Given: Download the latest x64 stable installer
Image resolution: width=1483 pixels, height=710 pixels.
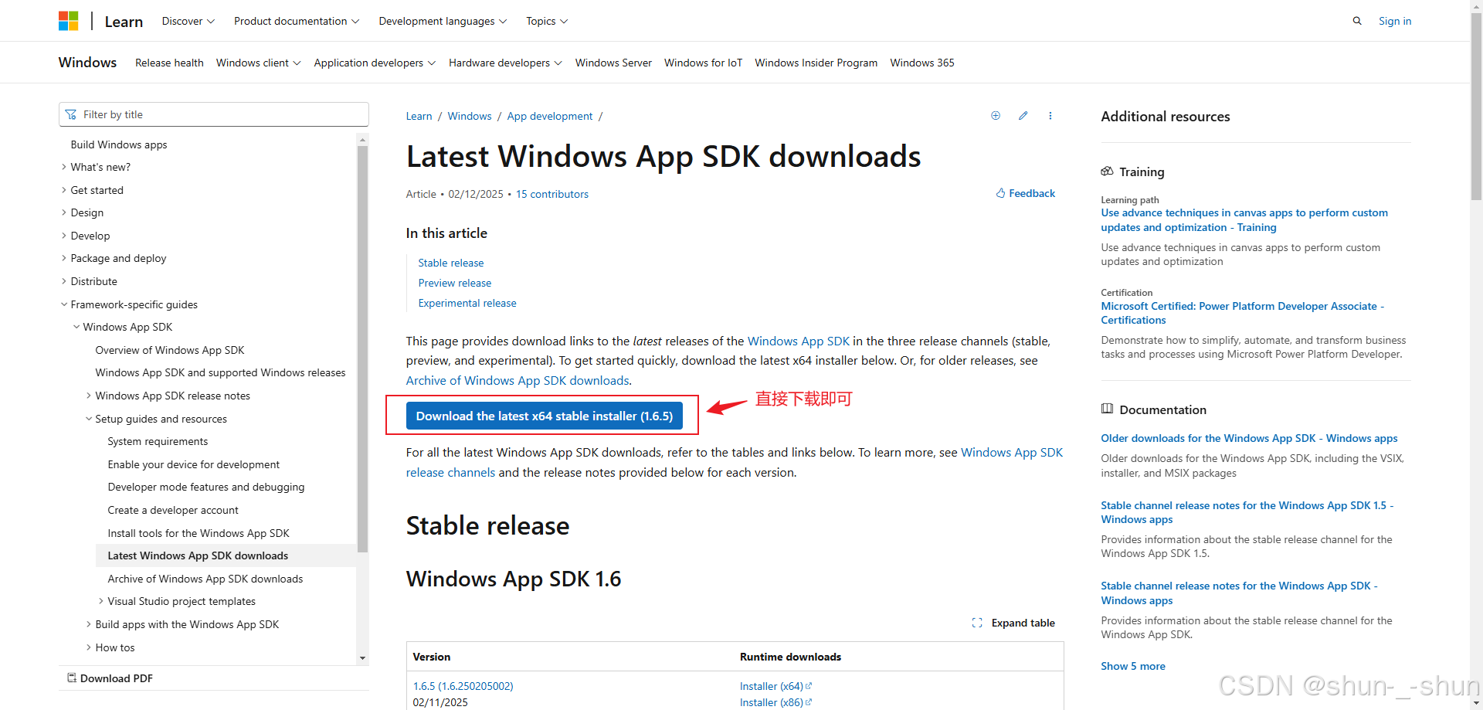Looking at the screenshot, I should [x=545, y=416].
